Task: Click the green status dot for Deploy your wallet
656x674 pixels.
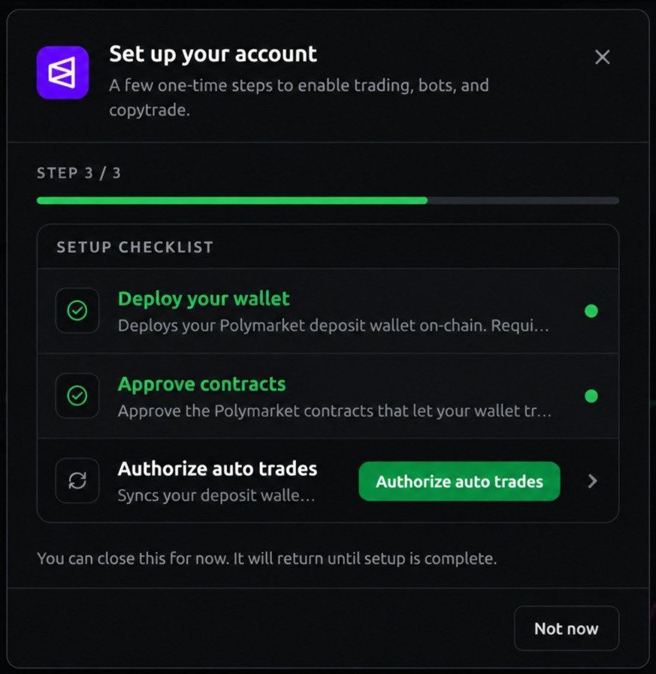Action: (591, 311)
